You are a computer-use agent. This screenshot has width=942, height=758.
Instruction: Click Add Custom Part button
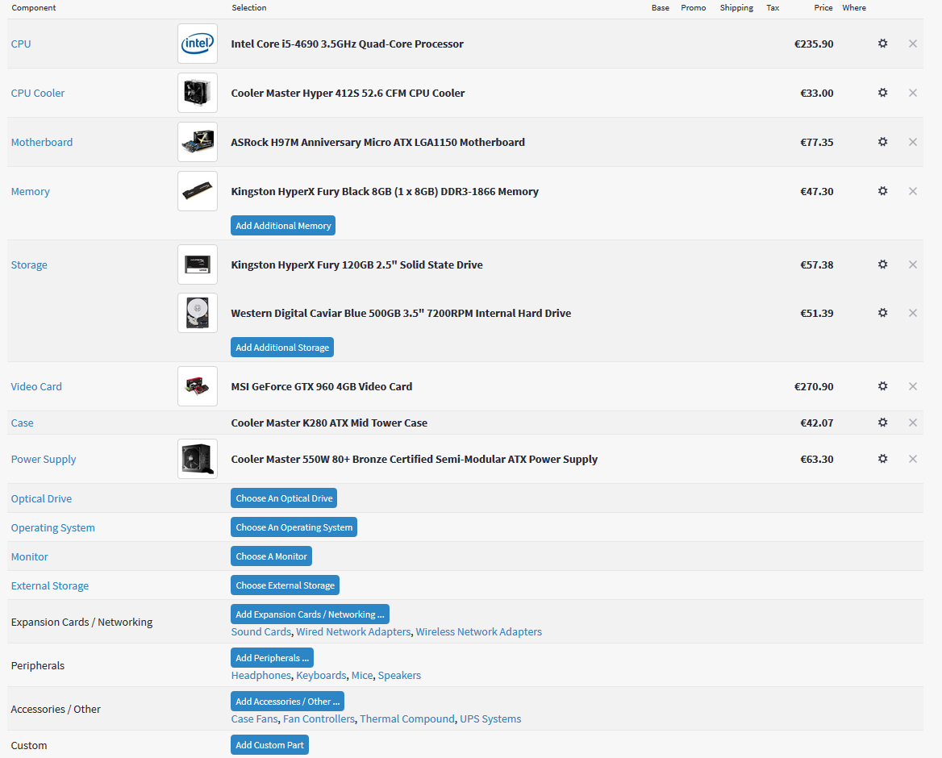click(269, 745)
